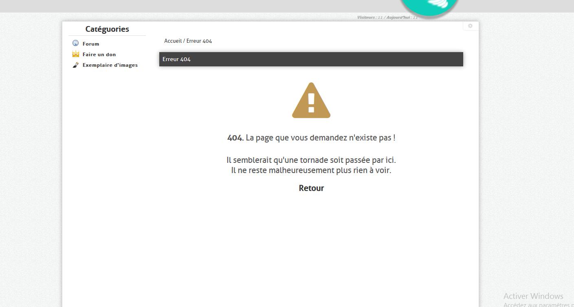The height and width of the screenshot is (307, 574).
Task: Click the dark Erreur 404 title bar
Action: [311, 59]
